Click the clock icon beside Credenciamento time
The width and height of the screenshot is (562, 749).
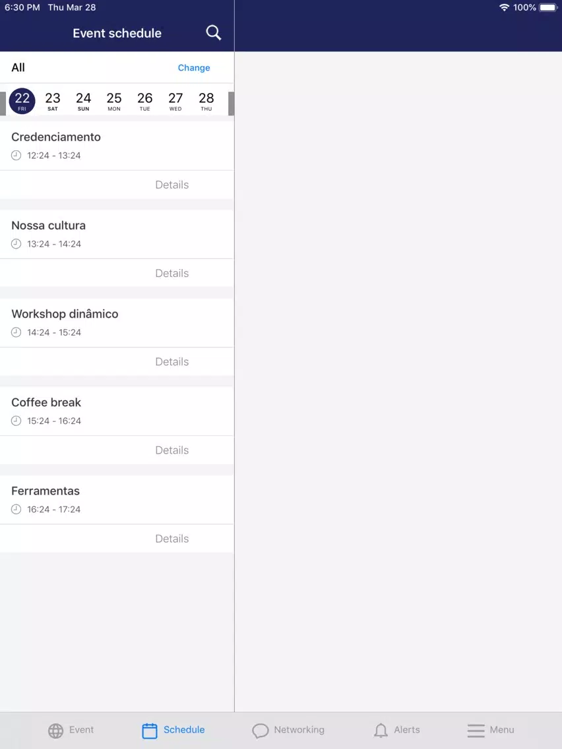click(x=16, y=155)
